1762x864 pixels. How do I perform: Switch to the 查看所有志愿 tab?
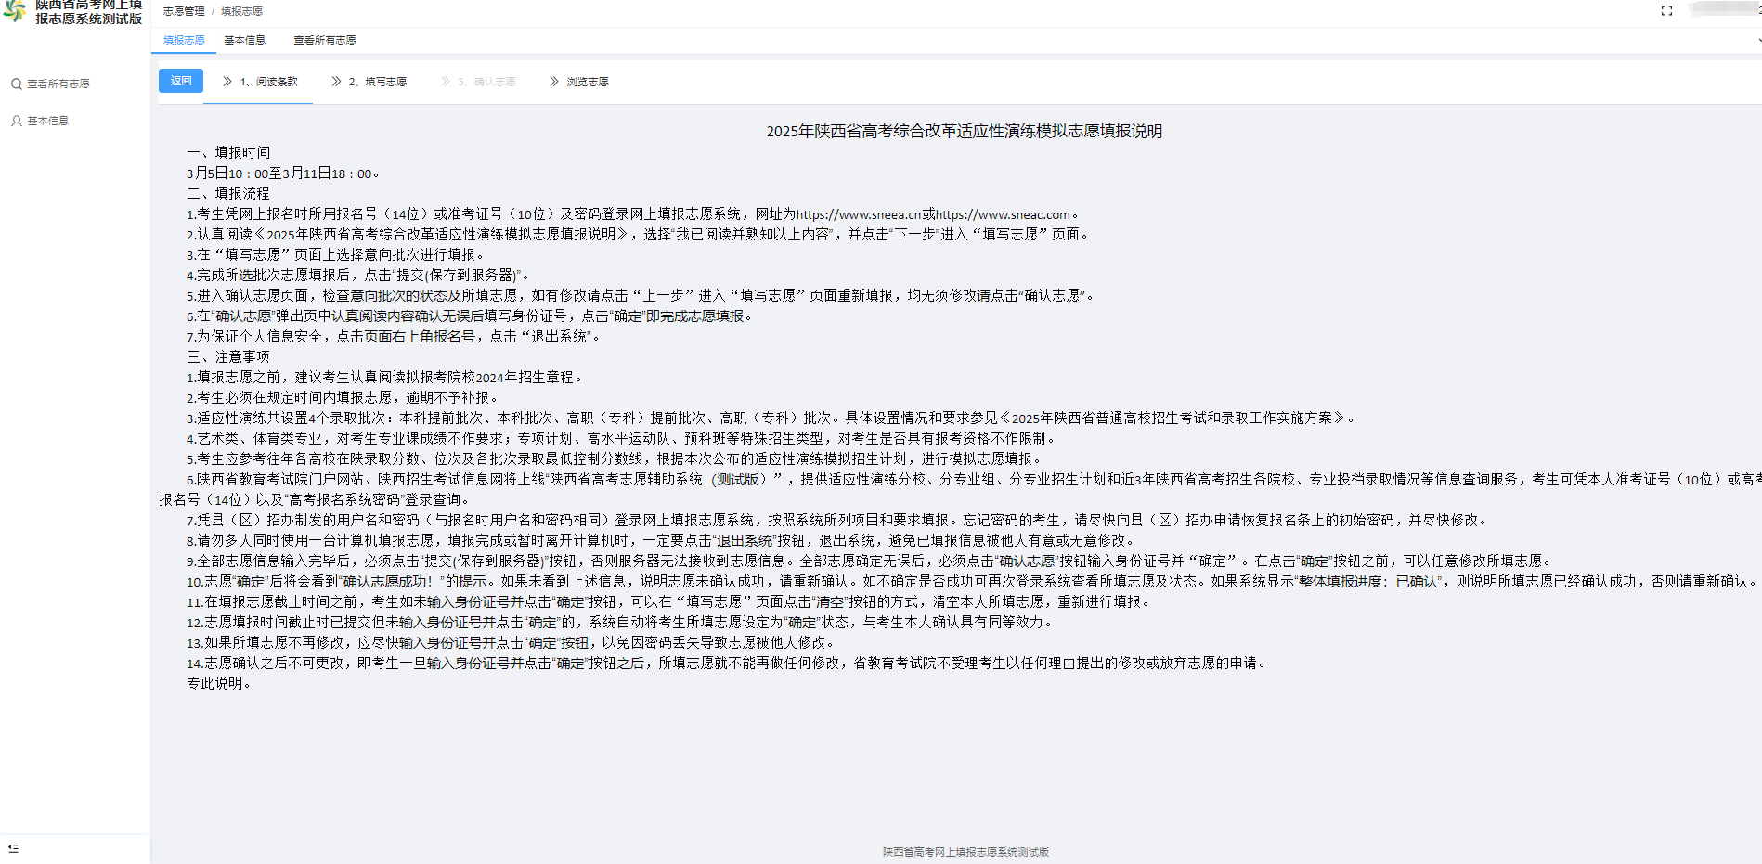pyautogui.click(x=324, y=40)
